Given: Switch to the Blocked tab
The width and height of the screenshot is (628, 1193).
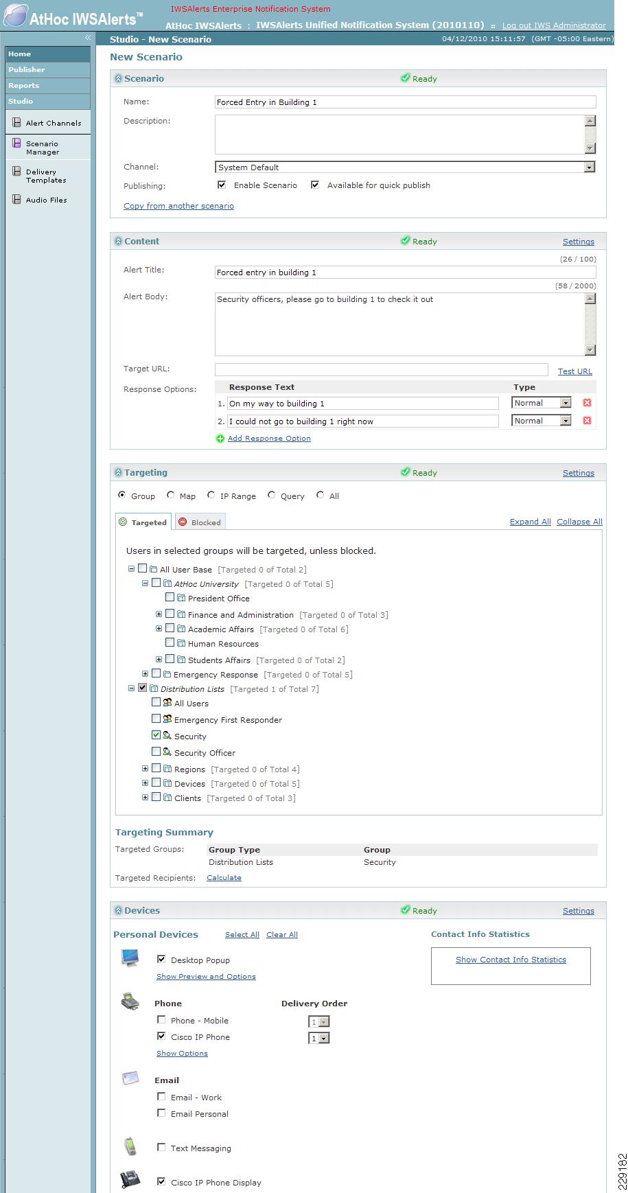Looking at the screenshot, I should [200, 522].
